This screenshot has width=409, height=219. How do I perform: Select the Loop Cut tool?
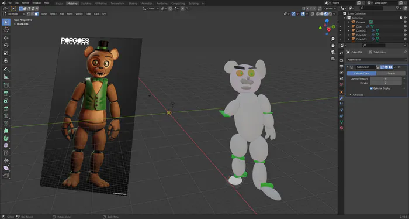pos(6,116)
